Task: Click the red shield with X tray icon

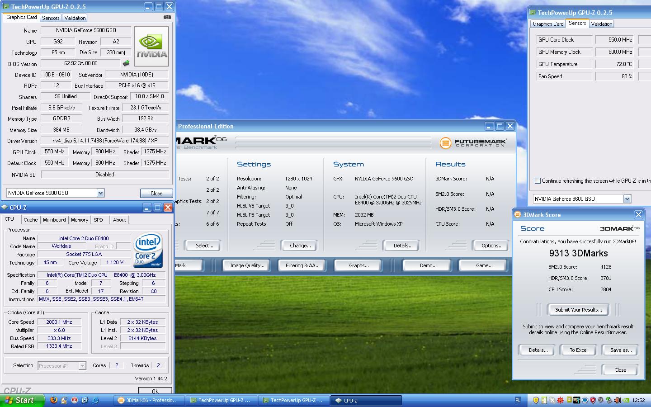Action: click(x=593, y=400)
